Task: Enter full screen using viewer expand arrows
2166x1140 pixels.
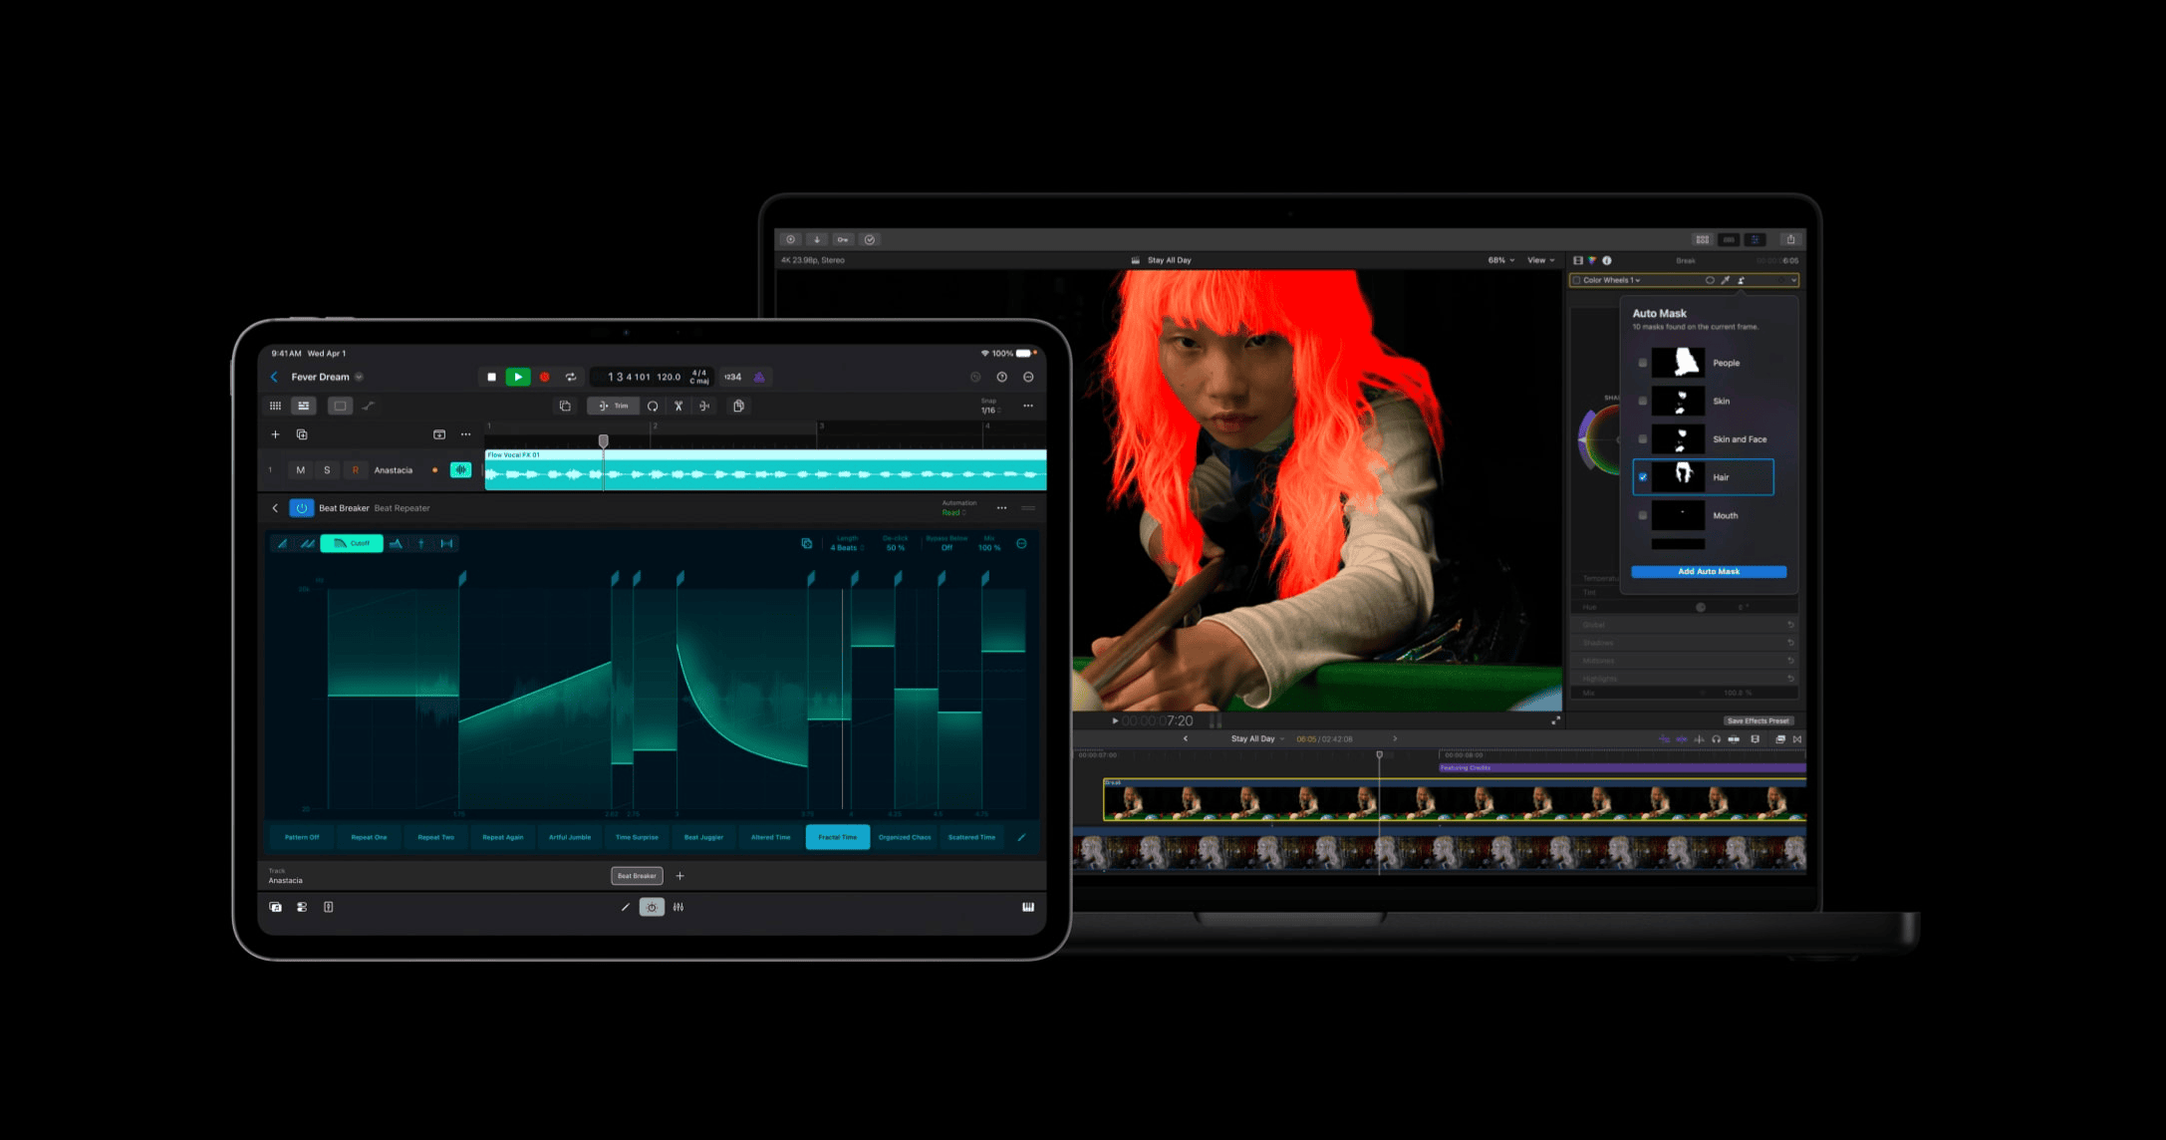Action: point(1556,720)
